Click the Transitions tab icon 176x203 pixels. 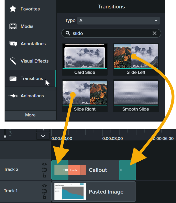point(13,78)
